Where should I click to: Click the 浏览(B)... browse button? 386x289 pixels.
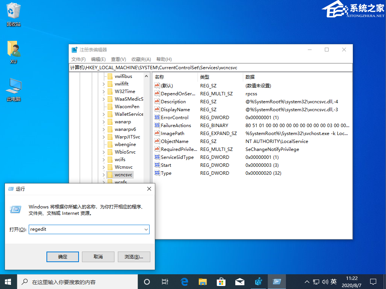coord(134,257)
